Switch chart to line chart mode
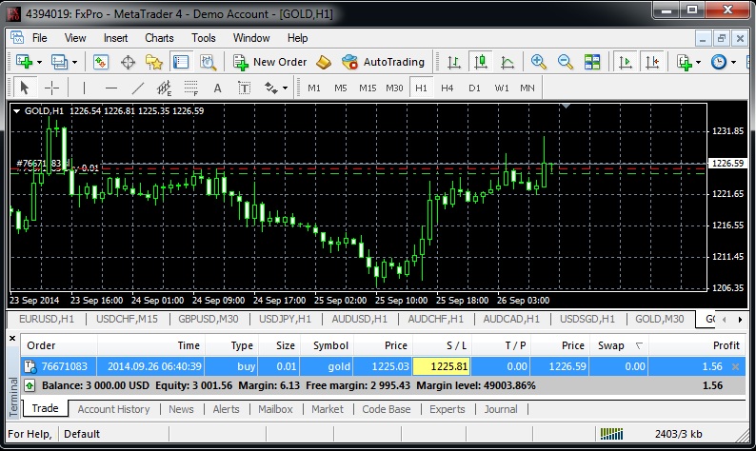Screen dimensions: 756x451 507,62
